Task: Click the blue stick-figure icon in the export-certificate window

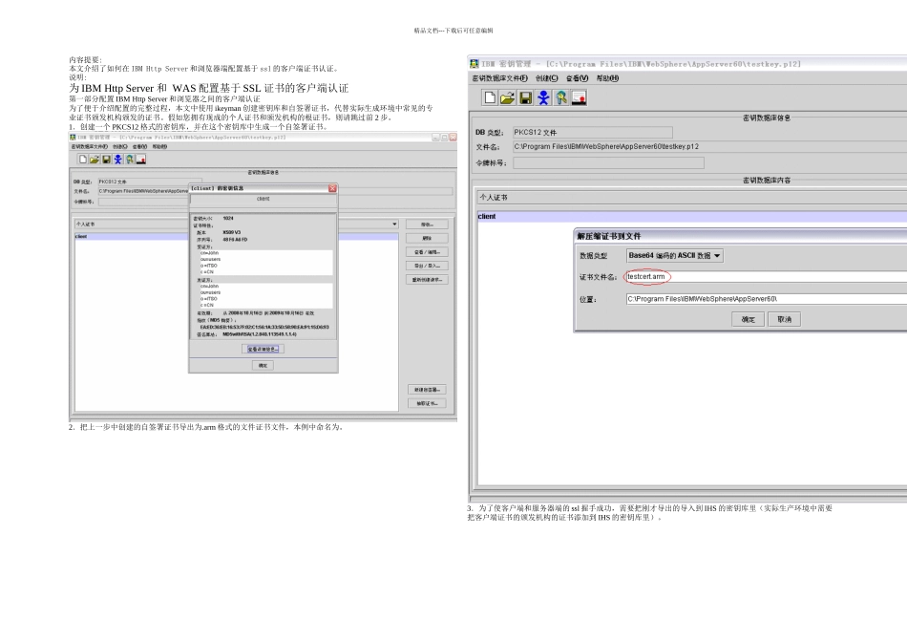Action: (543, 97)
